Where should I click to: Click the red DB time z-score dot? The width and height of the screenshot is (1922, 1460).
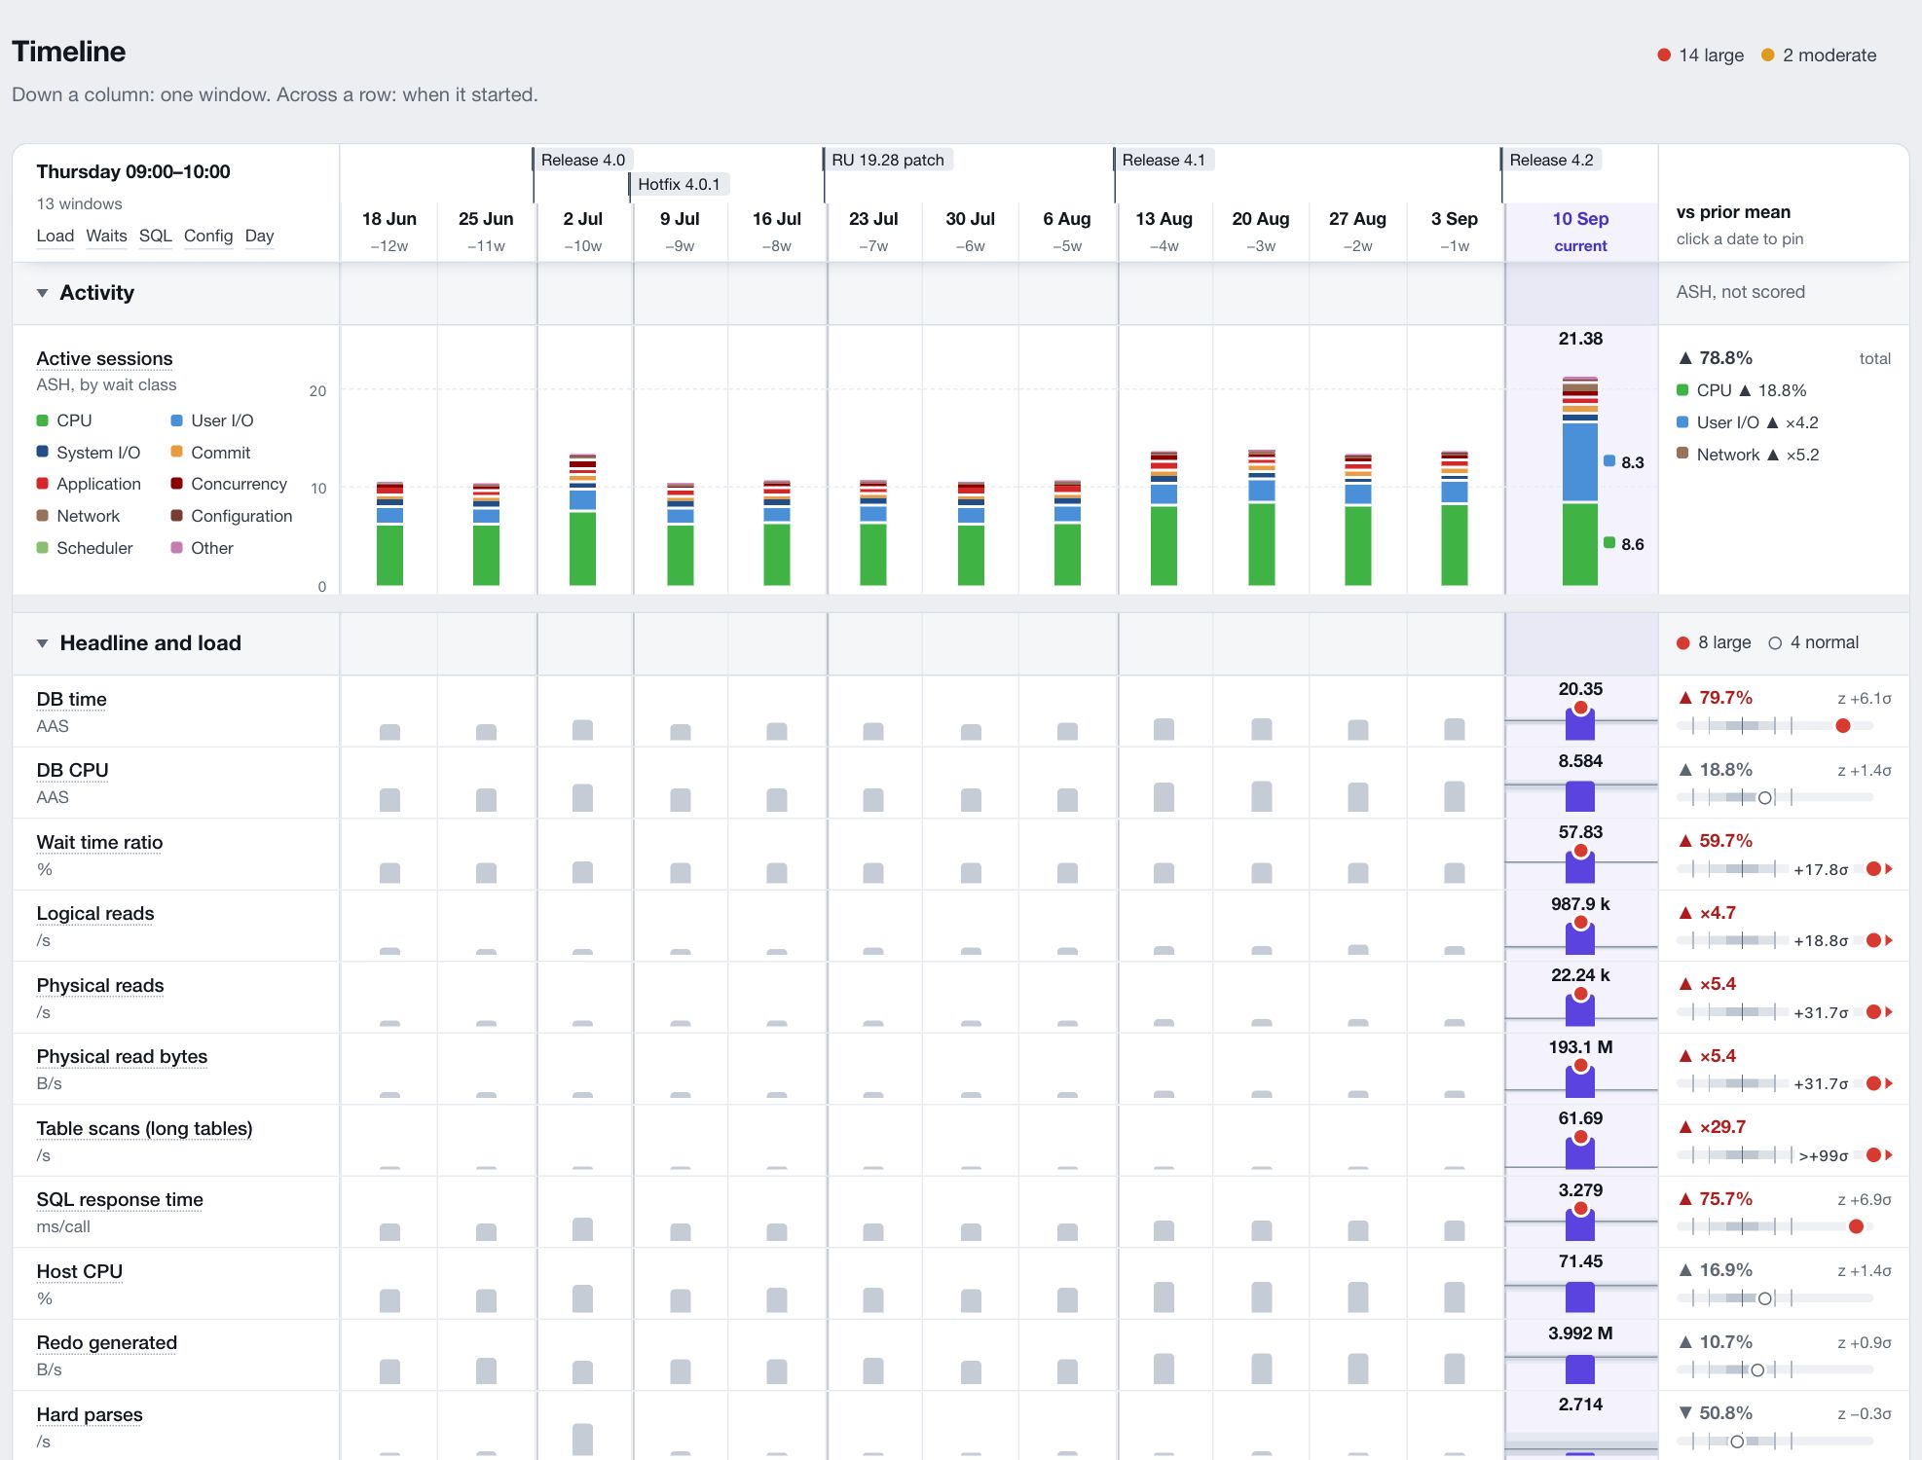[x=1842, y=725]
